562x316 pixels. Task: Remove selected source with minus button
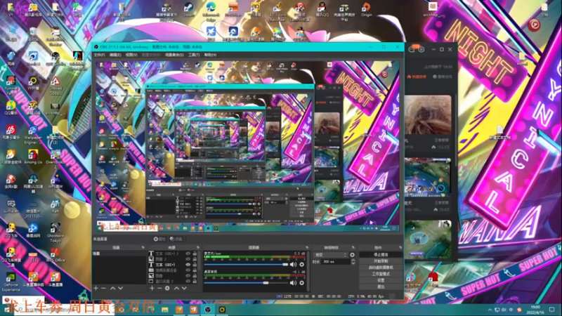point(159,288)
